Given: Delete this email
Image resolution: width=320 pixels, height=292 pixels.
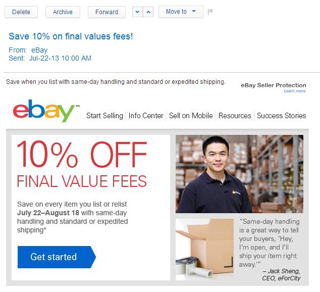Looking at the screenshot, I should [21, 12].
